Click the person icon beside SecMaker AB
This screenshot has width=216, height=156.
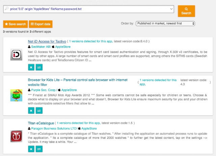[29, 47]
